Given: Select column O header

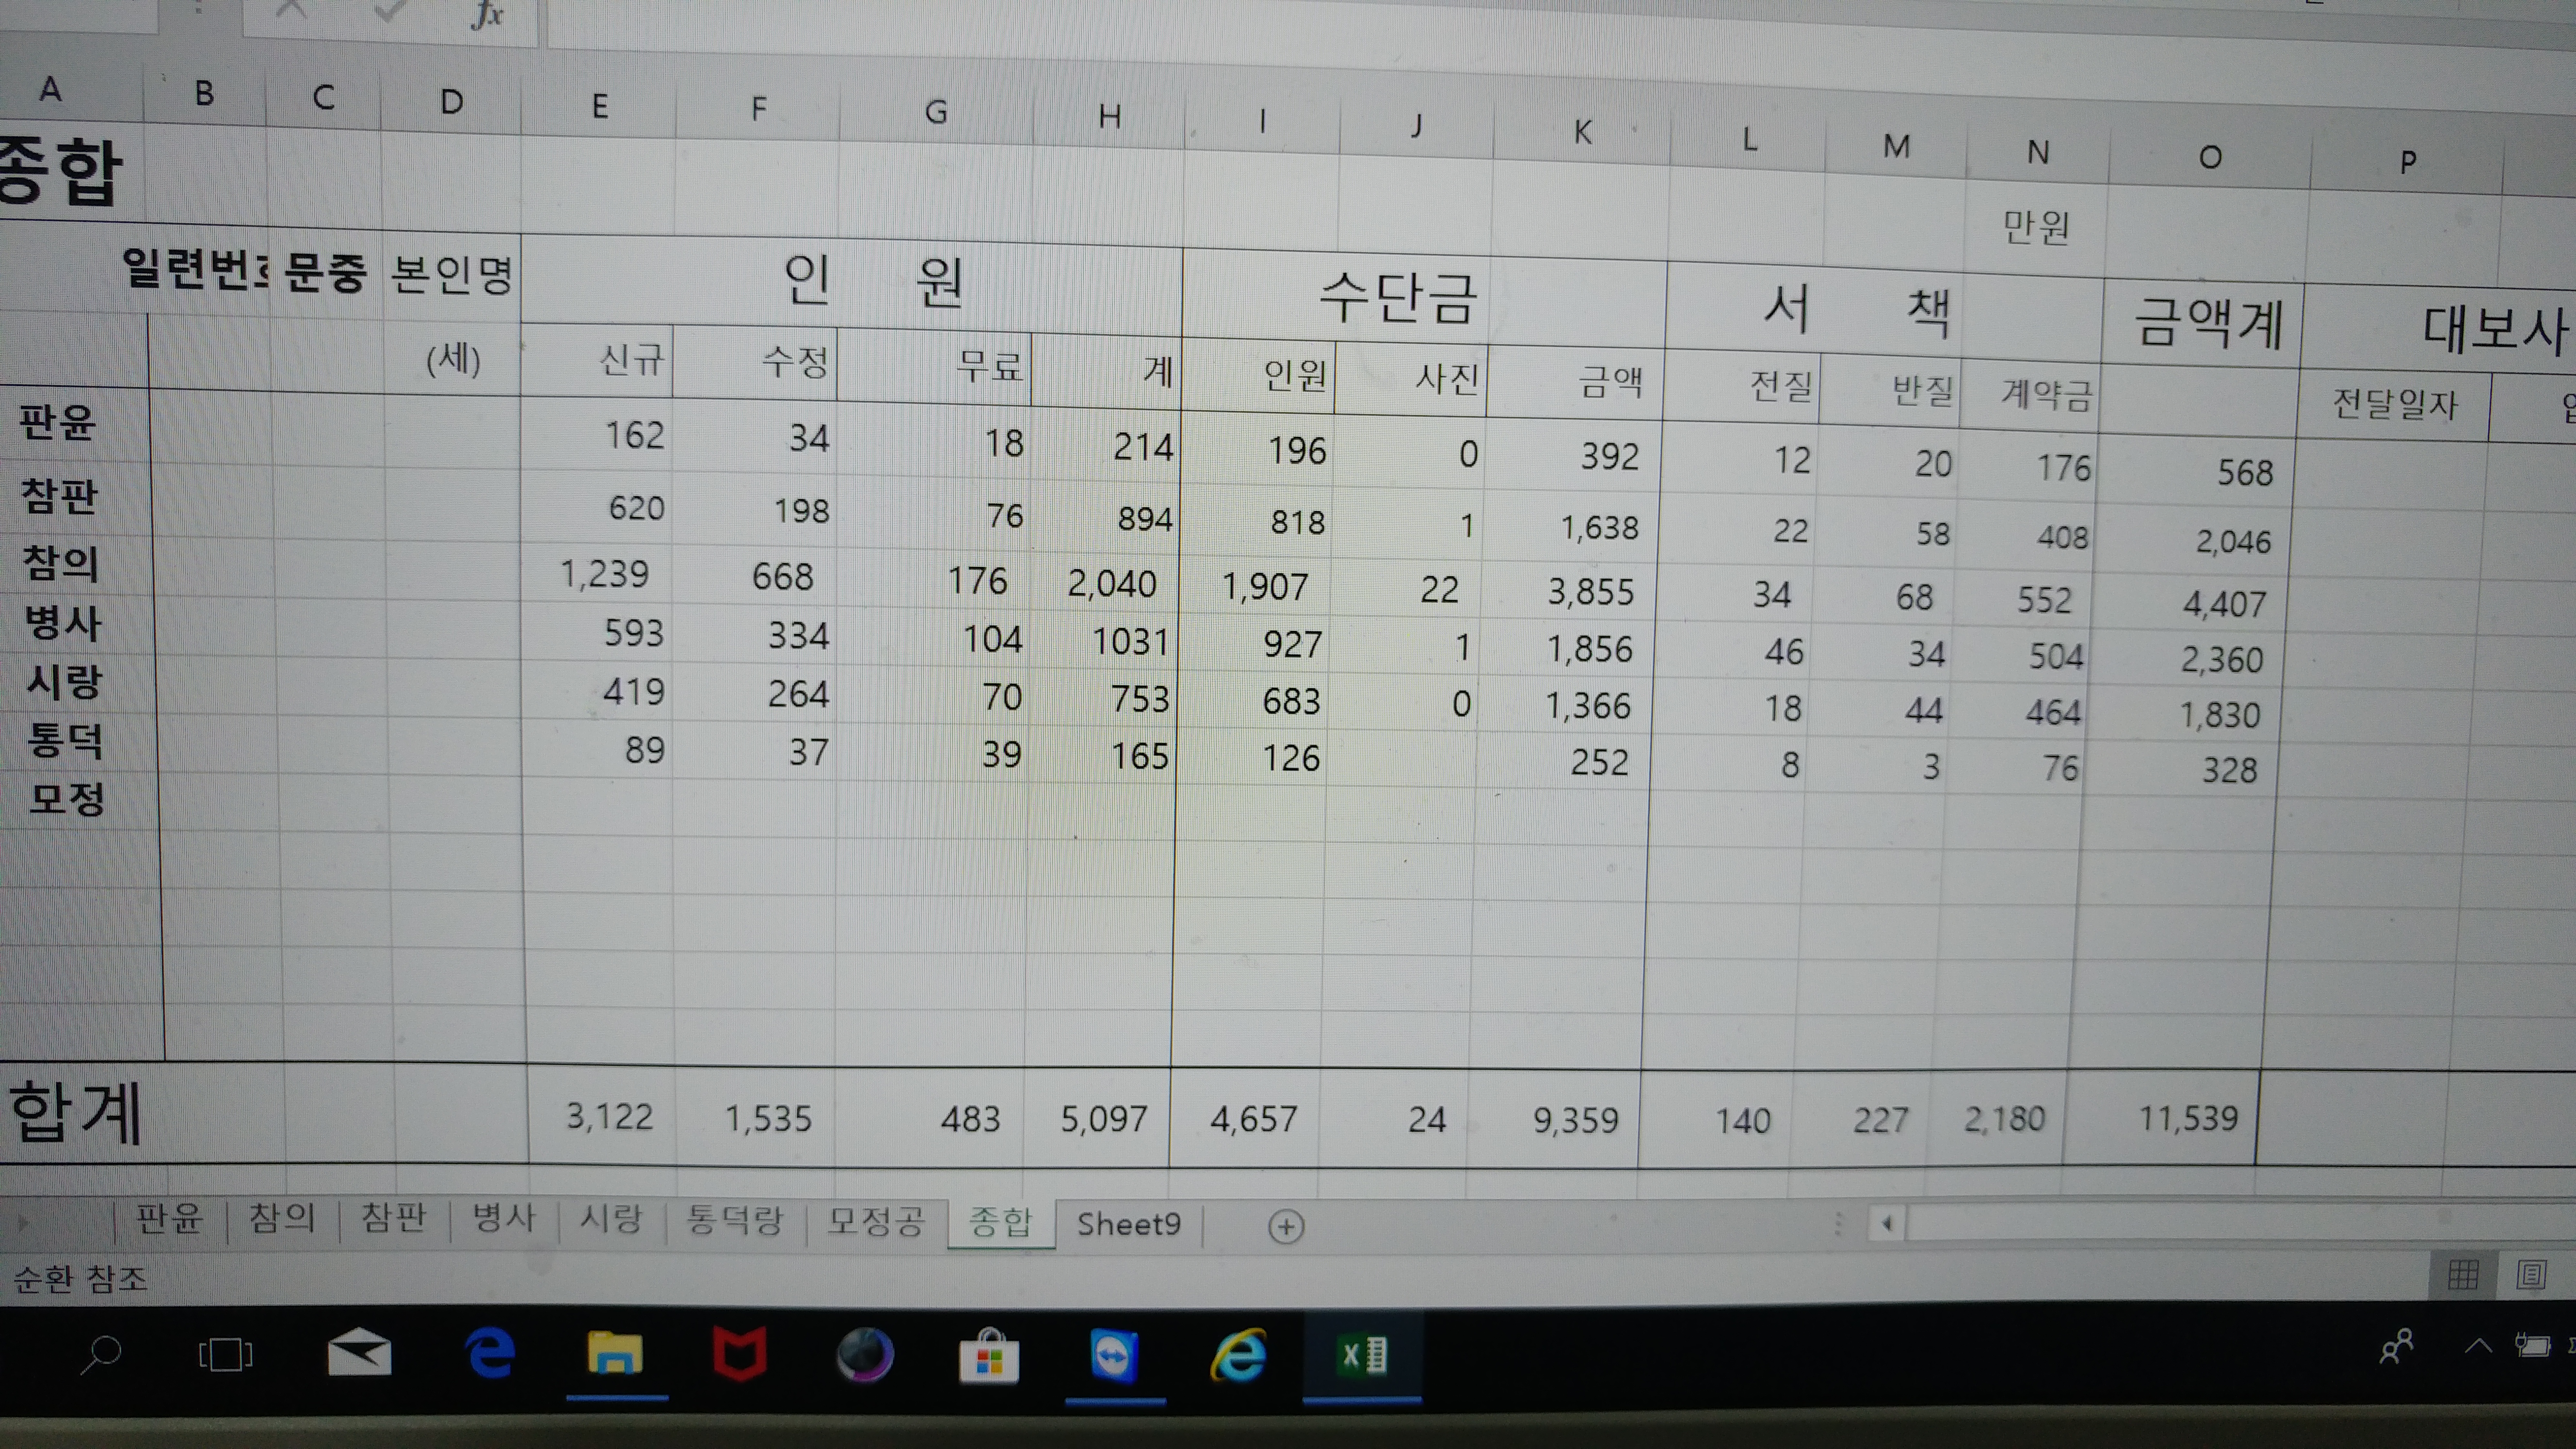Looking at the screenshot, I should pyautogui.click(x=2210, y=157).
